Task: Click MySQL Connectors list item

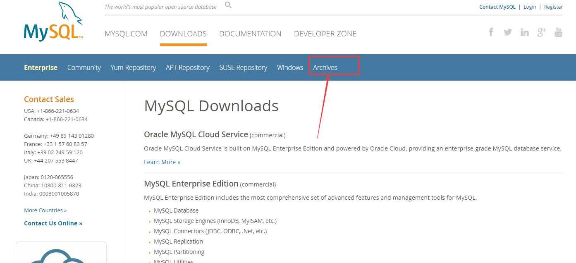Action: point(210,231)
